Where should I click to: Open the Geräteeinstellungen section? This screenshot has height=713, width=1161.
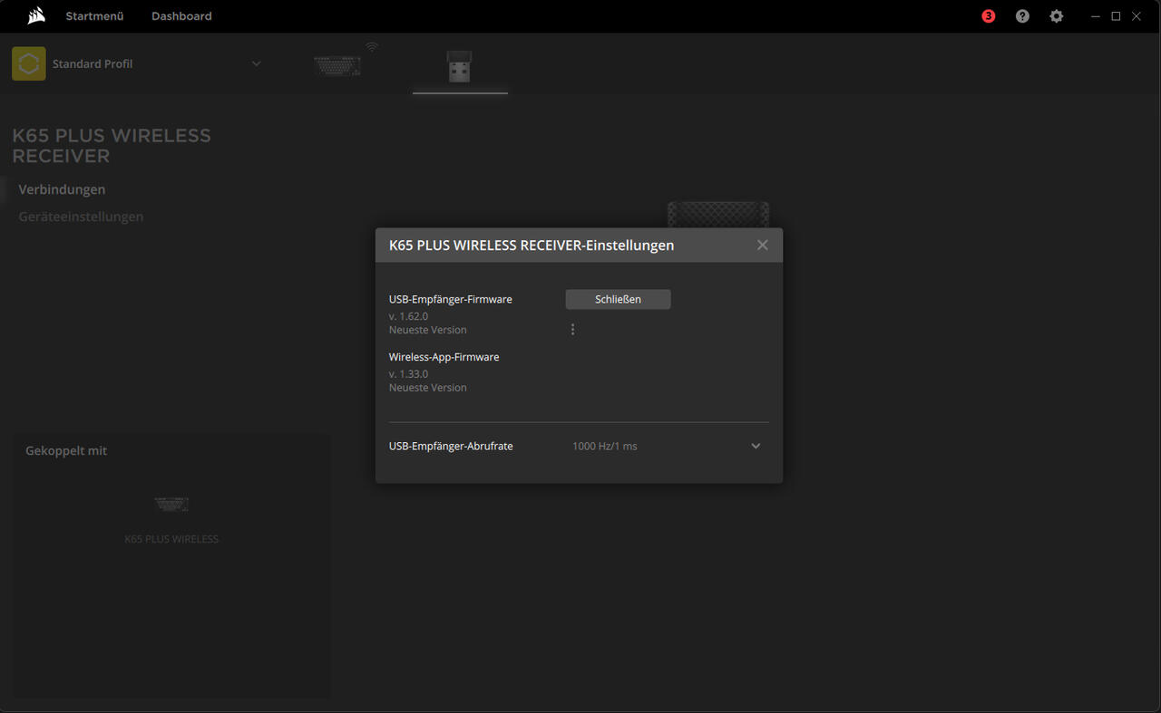pos(81,217)
